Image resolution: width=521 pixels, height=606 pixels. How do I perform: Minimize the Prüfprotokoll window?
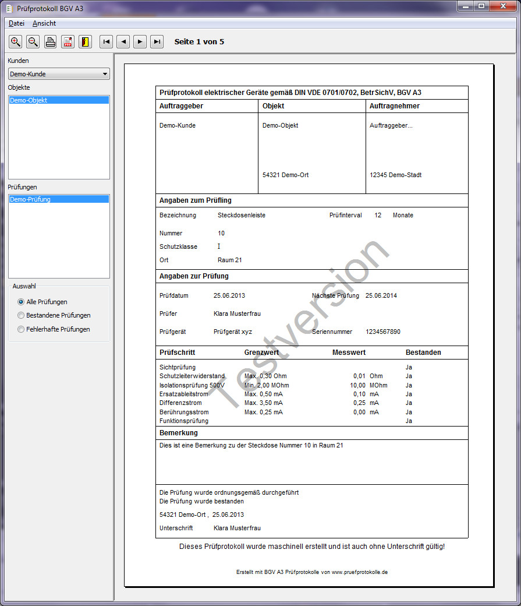(x=466, y=6)
